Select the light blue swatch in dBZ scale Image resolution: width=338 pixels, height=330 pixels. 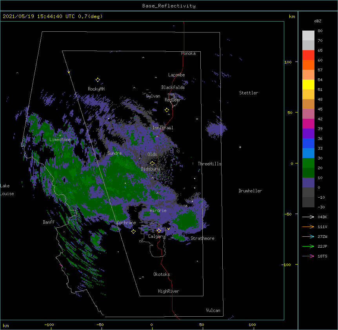pyautogui.click(x=308, y=153)
